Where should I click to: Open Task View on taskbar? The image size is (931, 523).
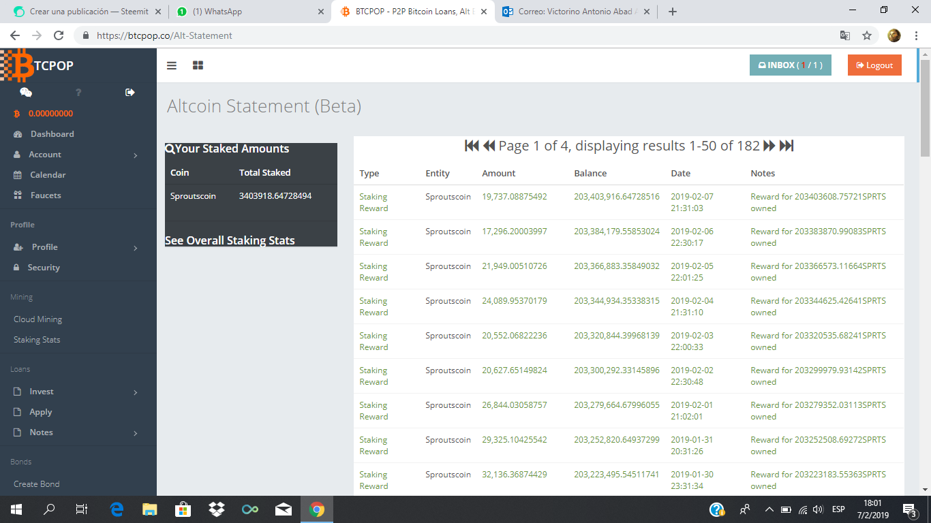82,509
